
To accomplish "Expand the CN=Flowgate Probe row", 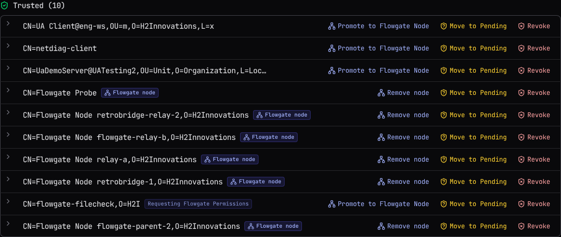I will click(x=8, y=90).
